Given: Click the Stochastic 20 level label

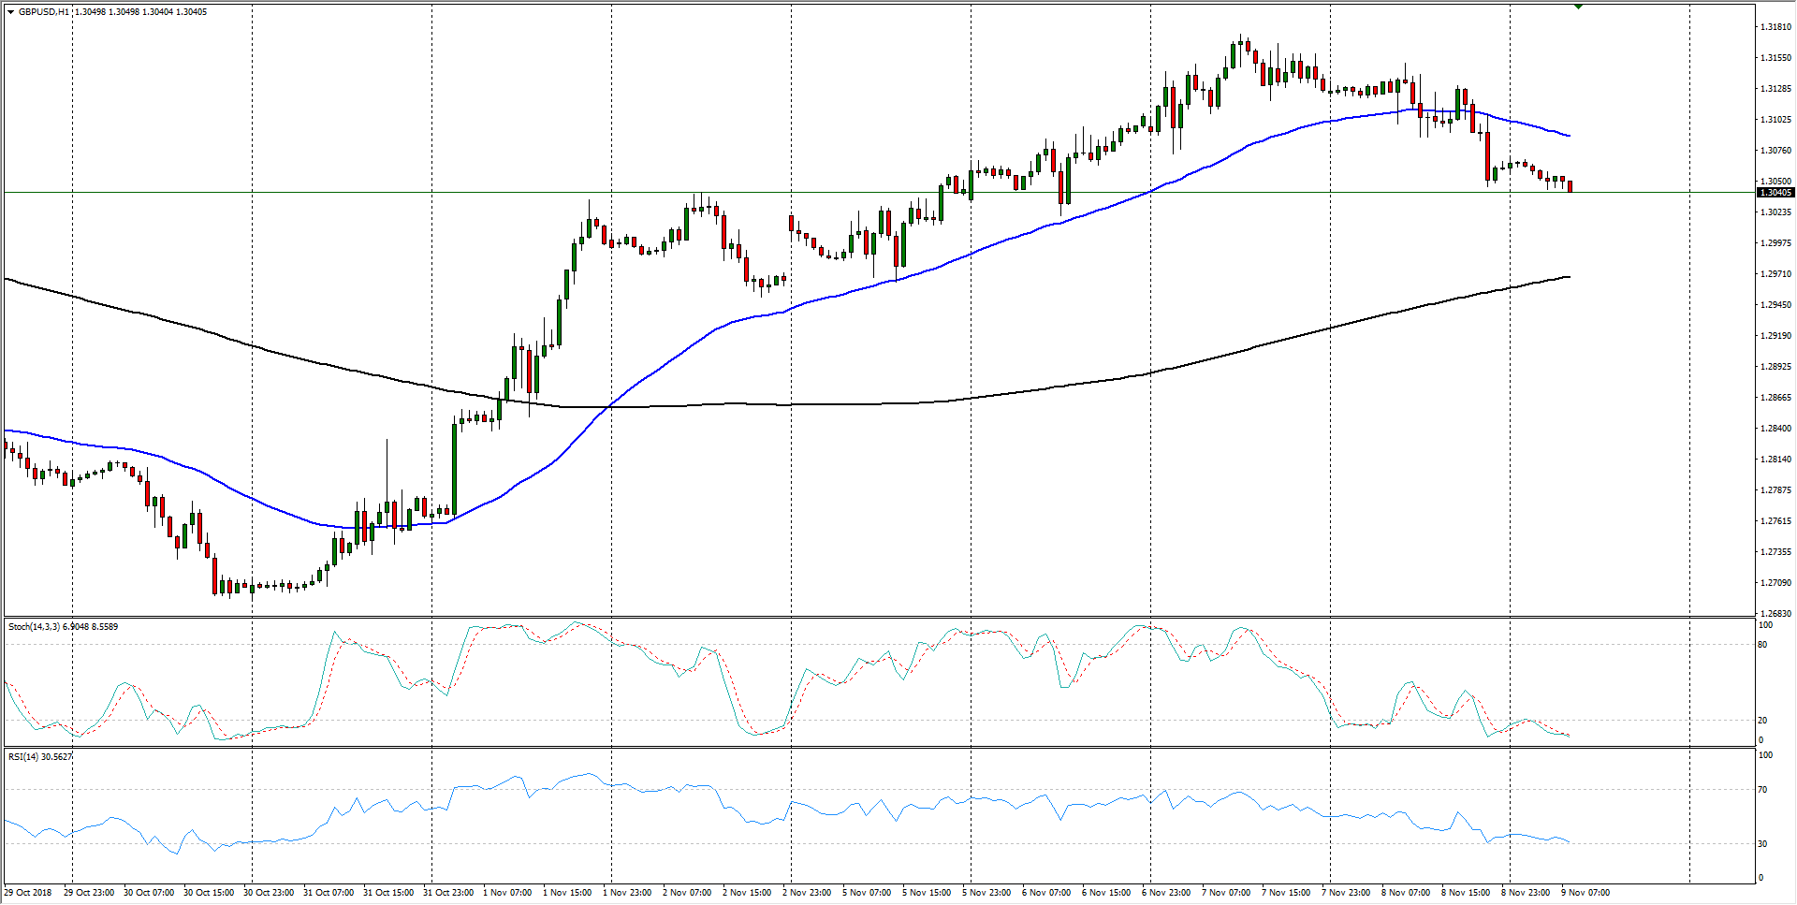Looking at the screenshot, I should coord(1762,721).
